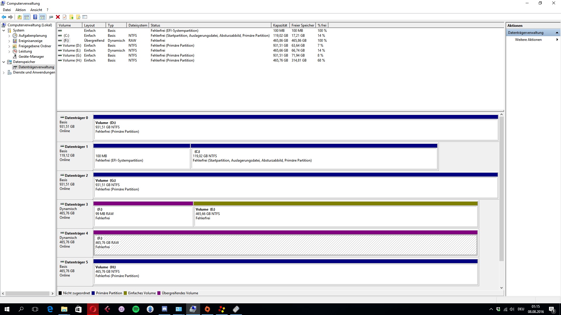Open the Ansicht menu
This screenshot has height=315, width=561.
pos(36,10)
